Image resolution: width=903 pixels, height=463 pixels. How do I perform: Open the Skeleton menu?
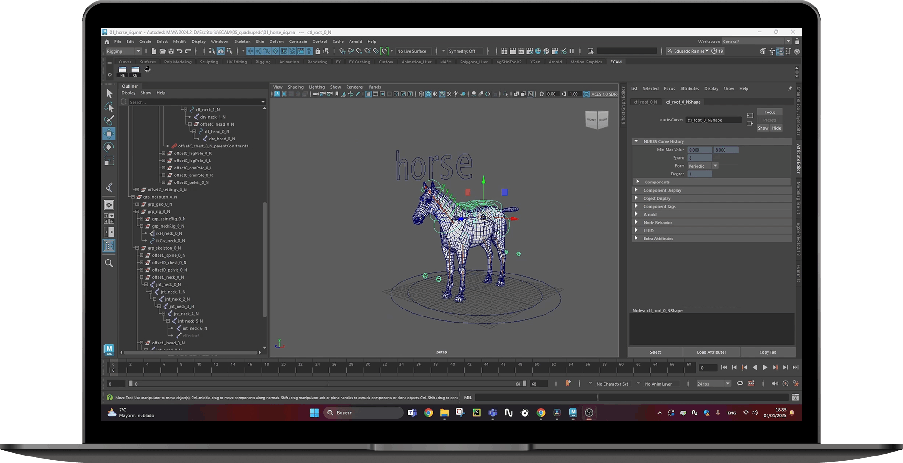click(x=242, y=42)
